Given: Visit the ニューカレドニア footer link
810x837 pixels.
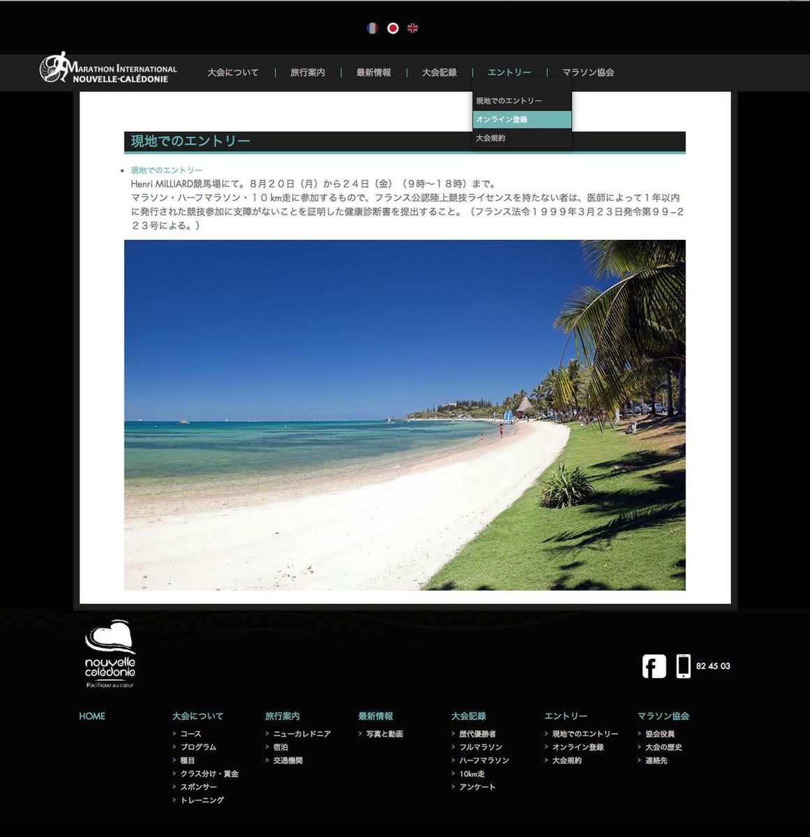Looking at the screenshot, I should click(x=301, y=734).
